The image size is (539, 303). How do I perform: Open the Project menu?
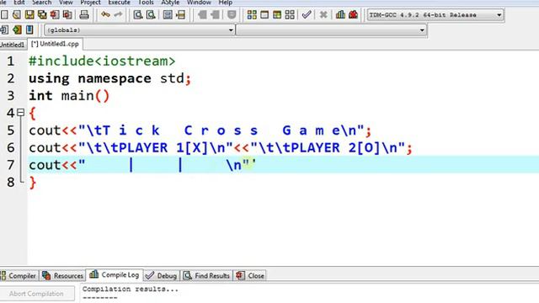[x=90, y=3]
